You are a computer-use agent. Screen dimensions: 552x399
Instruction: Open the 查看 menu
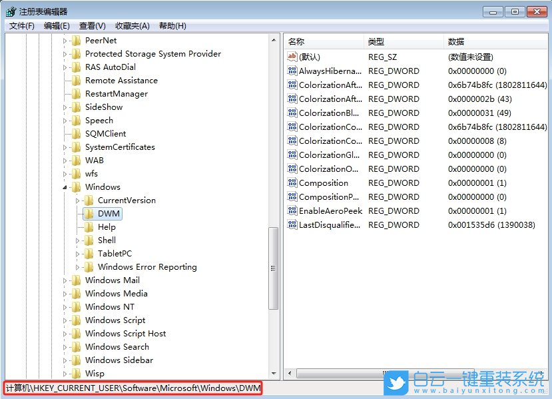(x=92, y=25)
